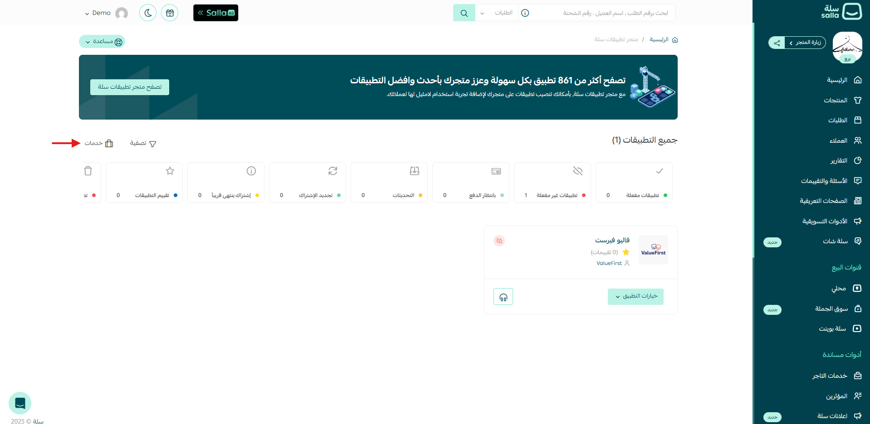Click the eye-off icon on تطبيقات غير مفعلة card
Viewport: 870px width, 424px height.
577,171
